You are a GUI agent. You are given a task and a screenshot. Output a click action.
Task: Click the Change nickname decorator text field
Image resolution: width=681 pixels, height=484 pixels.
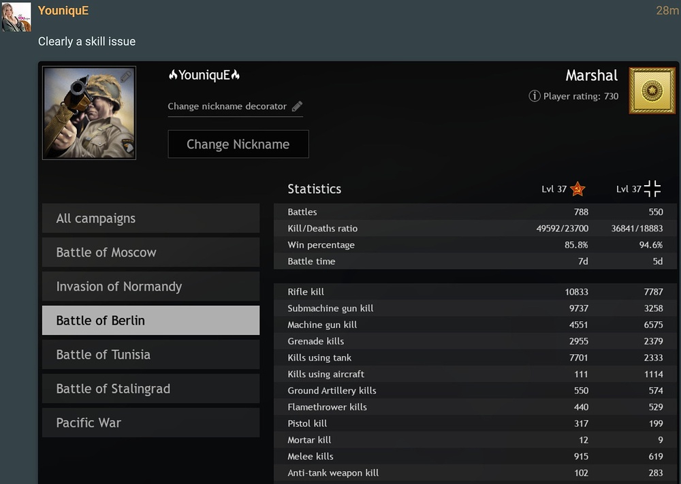click(227, 106)
